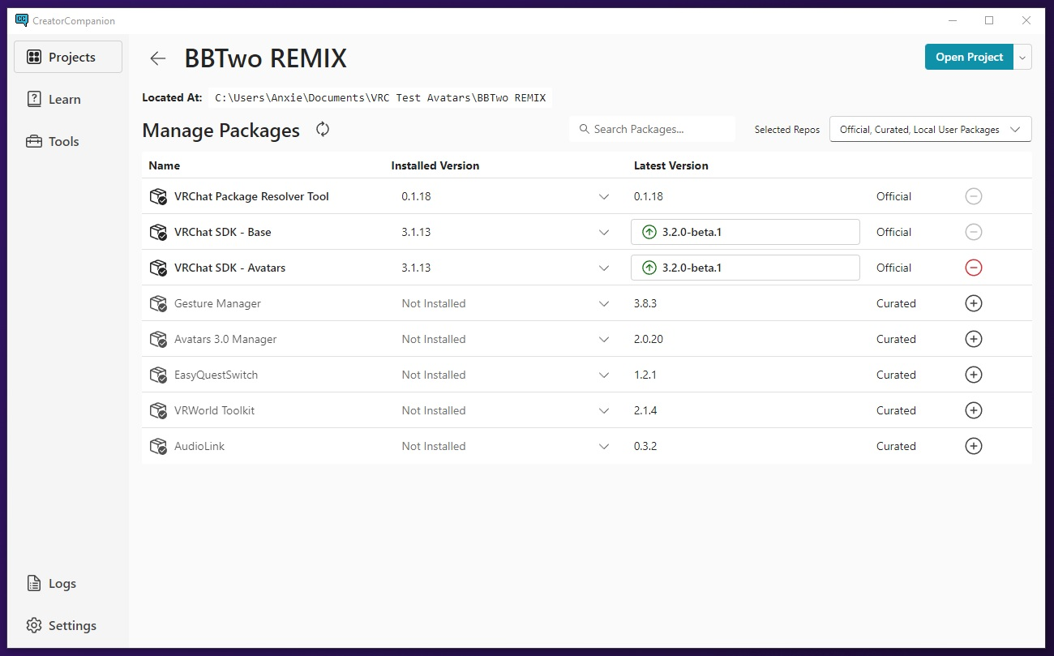Click the Package Resolver Tool package icon
1054x656 pixels.
pyautogui.click(x=158, y=196)
